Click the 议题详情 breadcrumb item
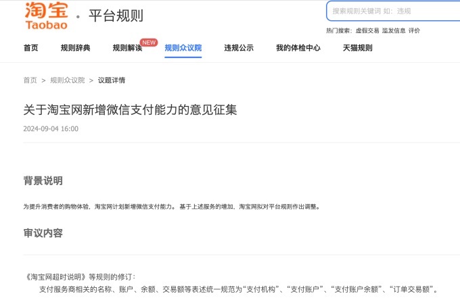 point(112,80)
